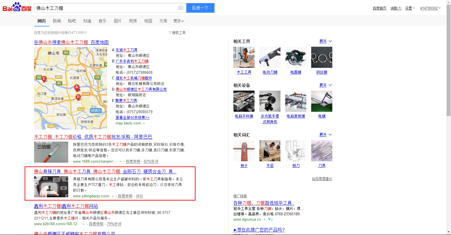Switch to the 图片 tab

coord(118,21)
